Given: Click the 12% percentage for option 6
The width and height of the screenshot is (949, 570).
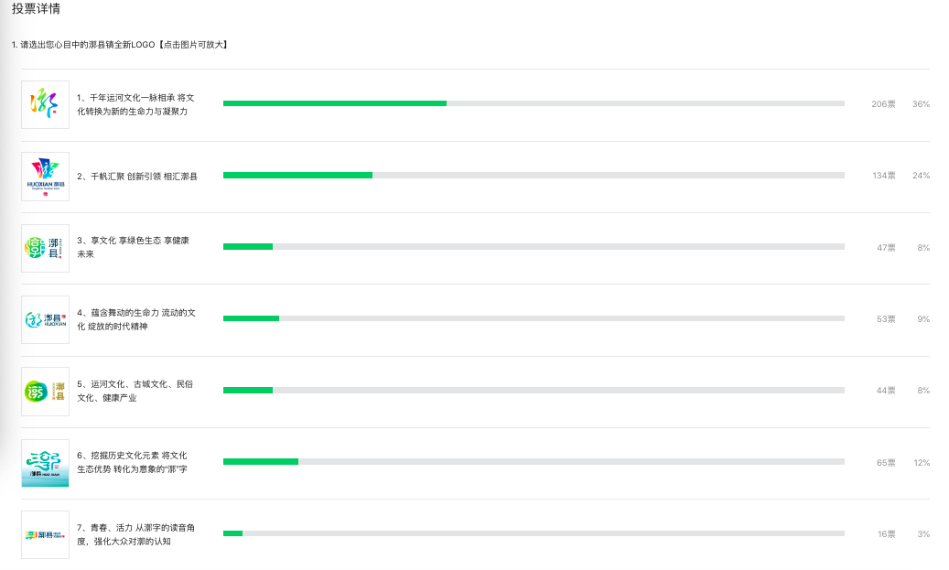Looking at the screenshot, I should point(922,462).
